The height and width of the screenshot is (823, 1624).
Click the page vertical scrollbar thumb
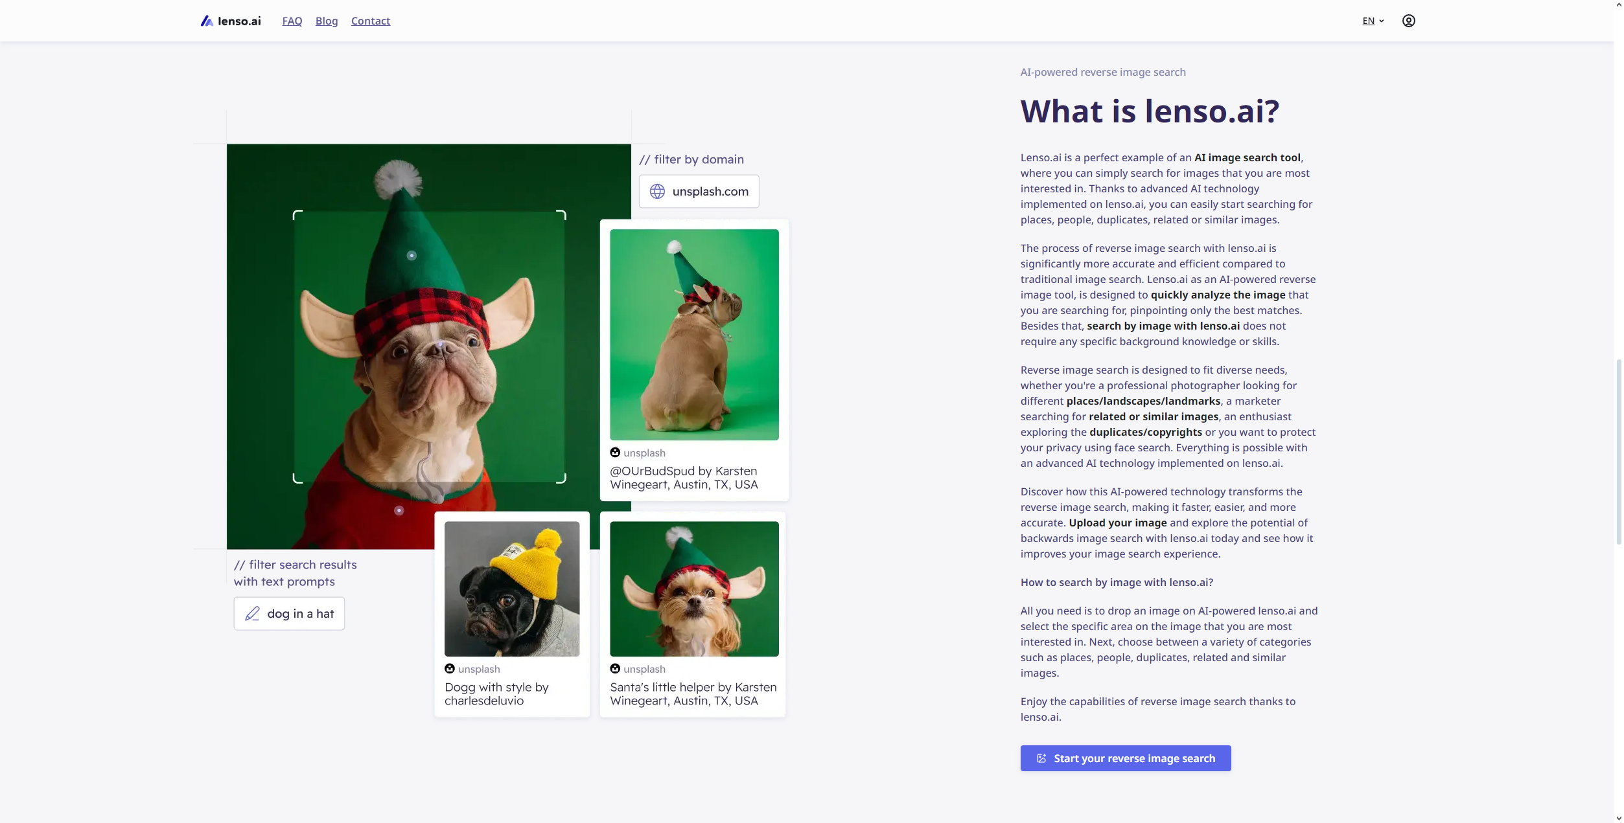[1619, 451]
